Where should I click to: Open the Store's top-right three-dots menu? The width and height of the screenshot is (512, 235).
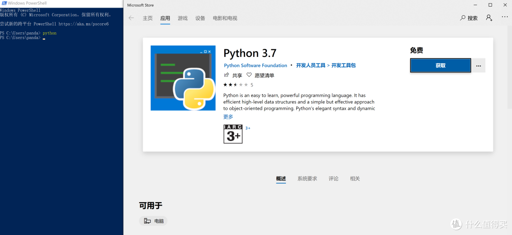(x=505, y=18)
